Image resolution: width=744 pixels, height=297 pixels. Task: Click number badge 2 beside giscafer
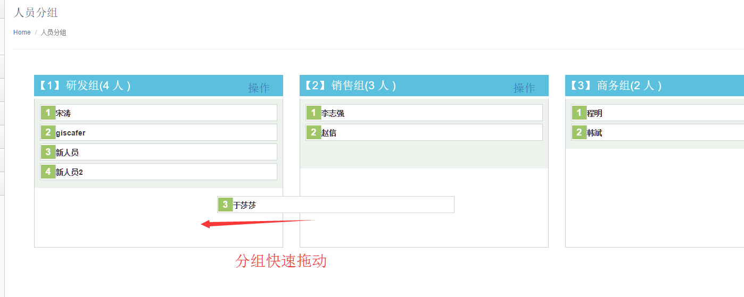pyautogui.click(x=48, y=132)
